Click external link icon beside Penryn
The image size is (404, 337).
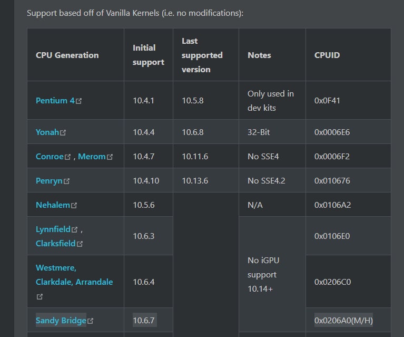[x=66, y=181]
